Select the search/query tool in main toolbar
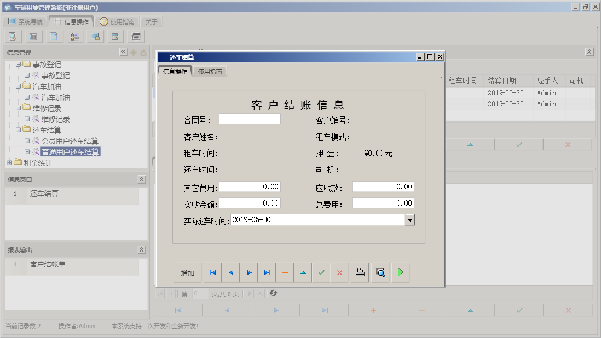 pos(12,36)
